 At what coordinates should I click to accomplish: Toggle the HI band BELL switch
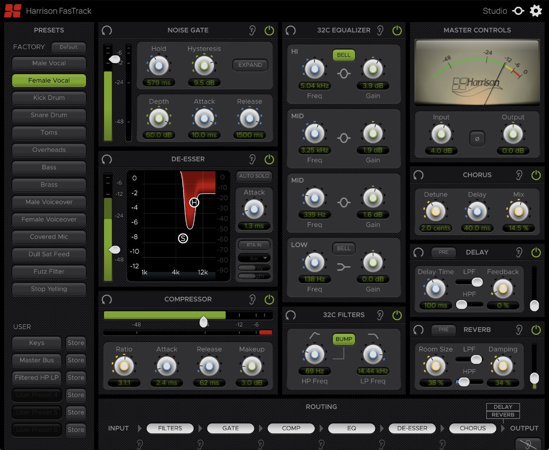344,55
